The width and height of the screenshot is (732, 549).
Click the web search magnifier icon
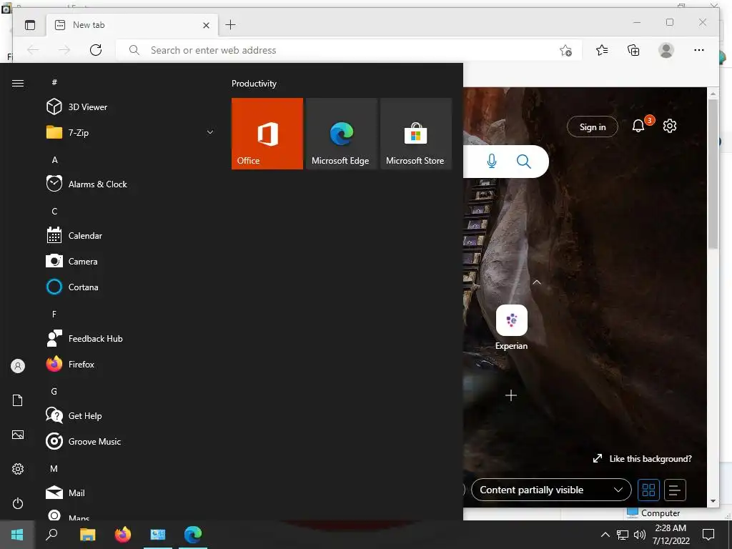click(524, 162)
